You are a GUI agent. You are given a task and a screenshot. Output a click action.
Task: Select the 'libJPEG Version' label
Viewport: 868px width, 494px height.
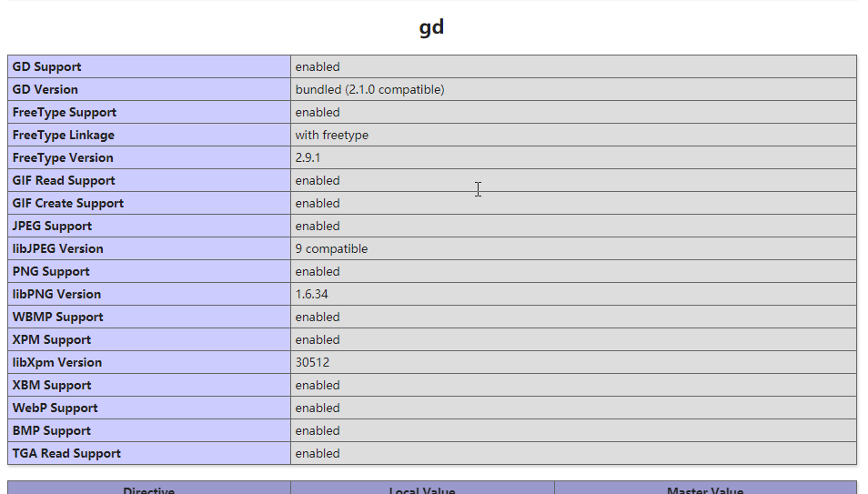tap(57, 248)
